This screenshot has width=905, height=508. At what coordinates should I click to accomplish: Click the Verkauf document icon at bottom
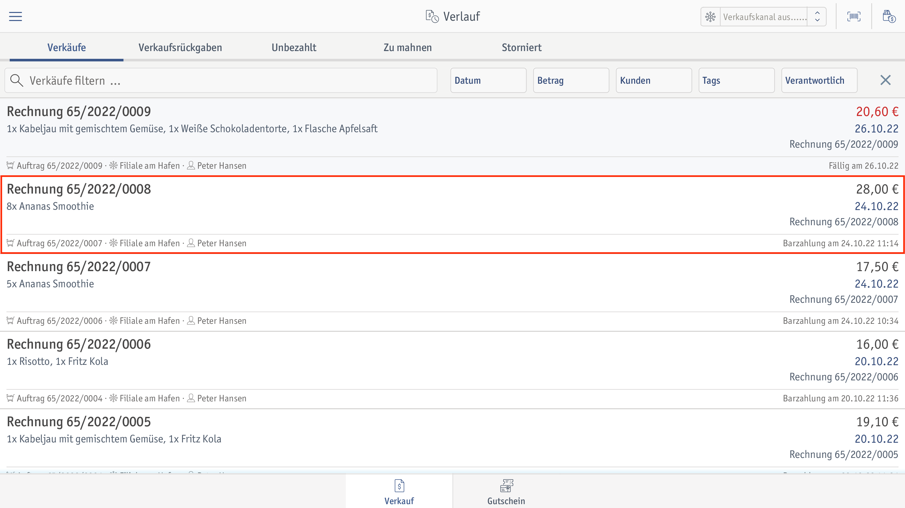click(x=399, y=486)
